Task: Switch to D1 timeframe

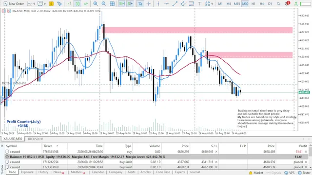Action: pos(270,4)
